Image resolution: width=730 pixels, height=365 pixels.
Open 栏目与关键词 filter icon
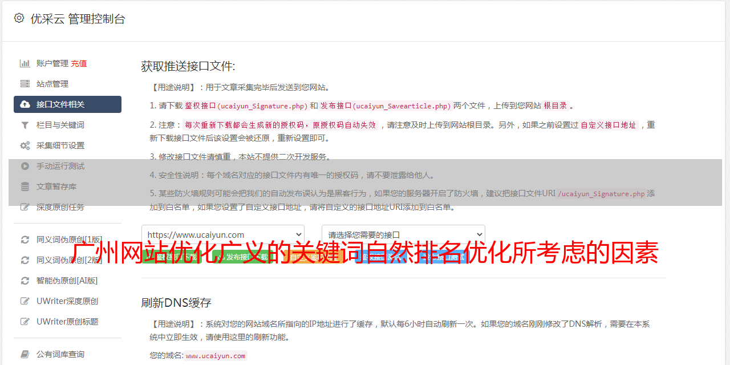tap(25, 125)
